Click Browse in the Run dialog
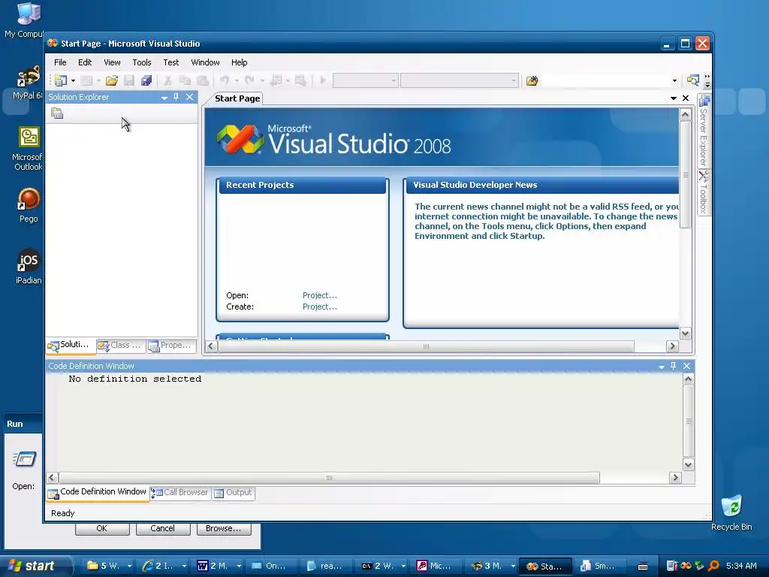 point(224,528)
